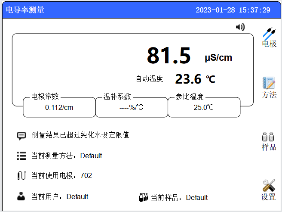
Task: Select the 参比温度 25.0℃ box
Action: click(x=204, y=107)
